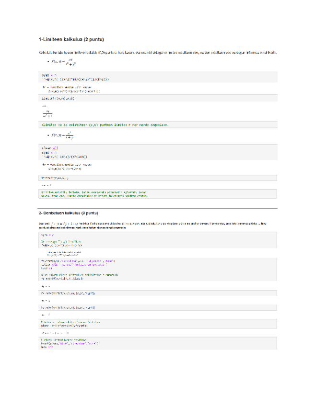Click the code block defining 'plano'

pyautogui.click(x=72, y=324)
